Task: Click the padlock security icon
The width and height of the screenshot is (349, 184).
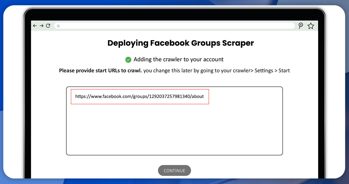Action: (x=58, y=26)
